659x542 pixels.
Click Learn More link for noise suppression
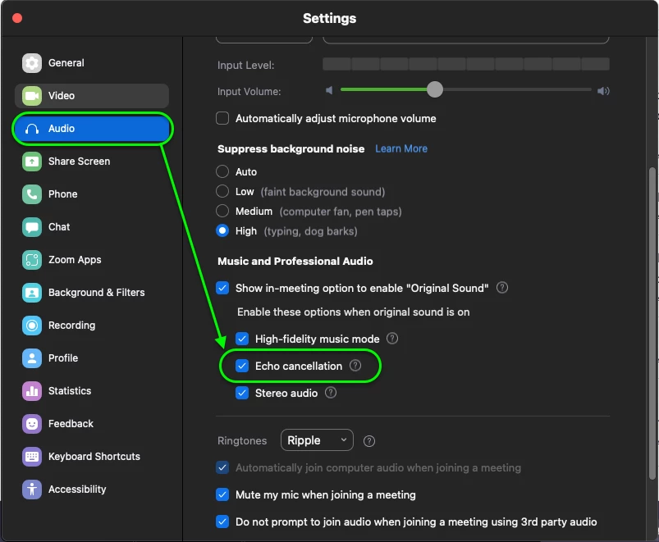coord(401,148)
